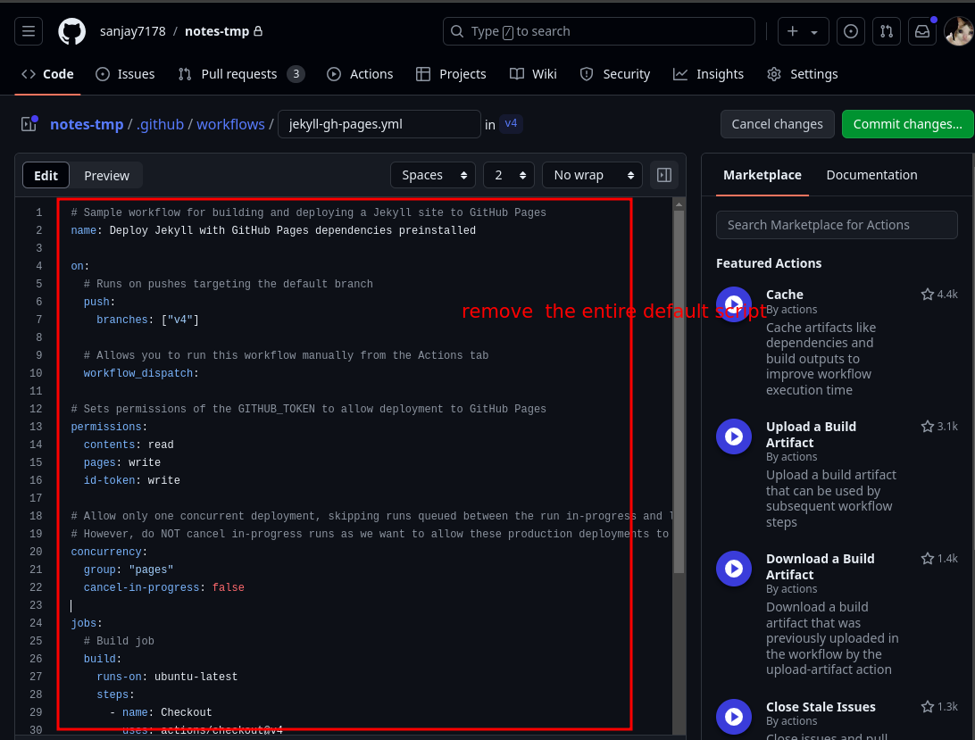
Task: Click the Cancel changes button
Action: coord(777,124)
